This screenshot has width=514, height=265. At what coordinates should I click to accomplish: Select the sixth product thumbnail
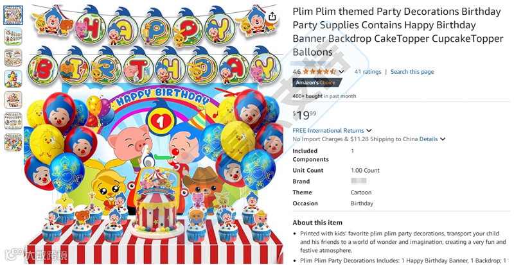point(13,121)
